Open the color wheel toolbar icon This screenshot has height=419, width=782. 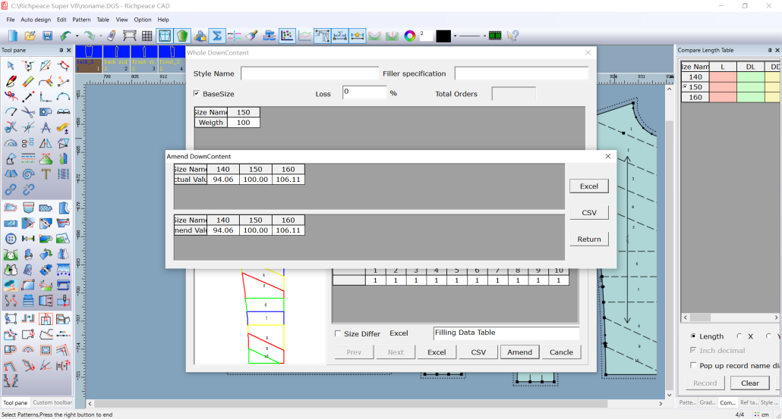point(410,36)
